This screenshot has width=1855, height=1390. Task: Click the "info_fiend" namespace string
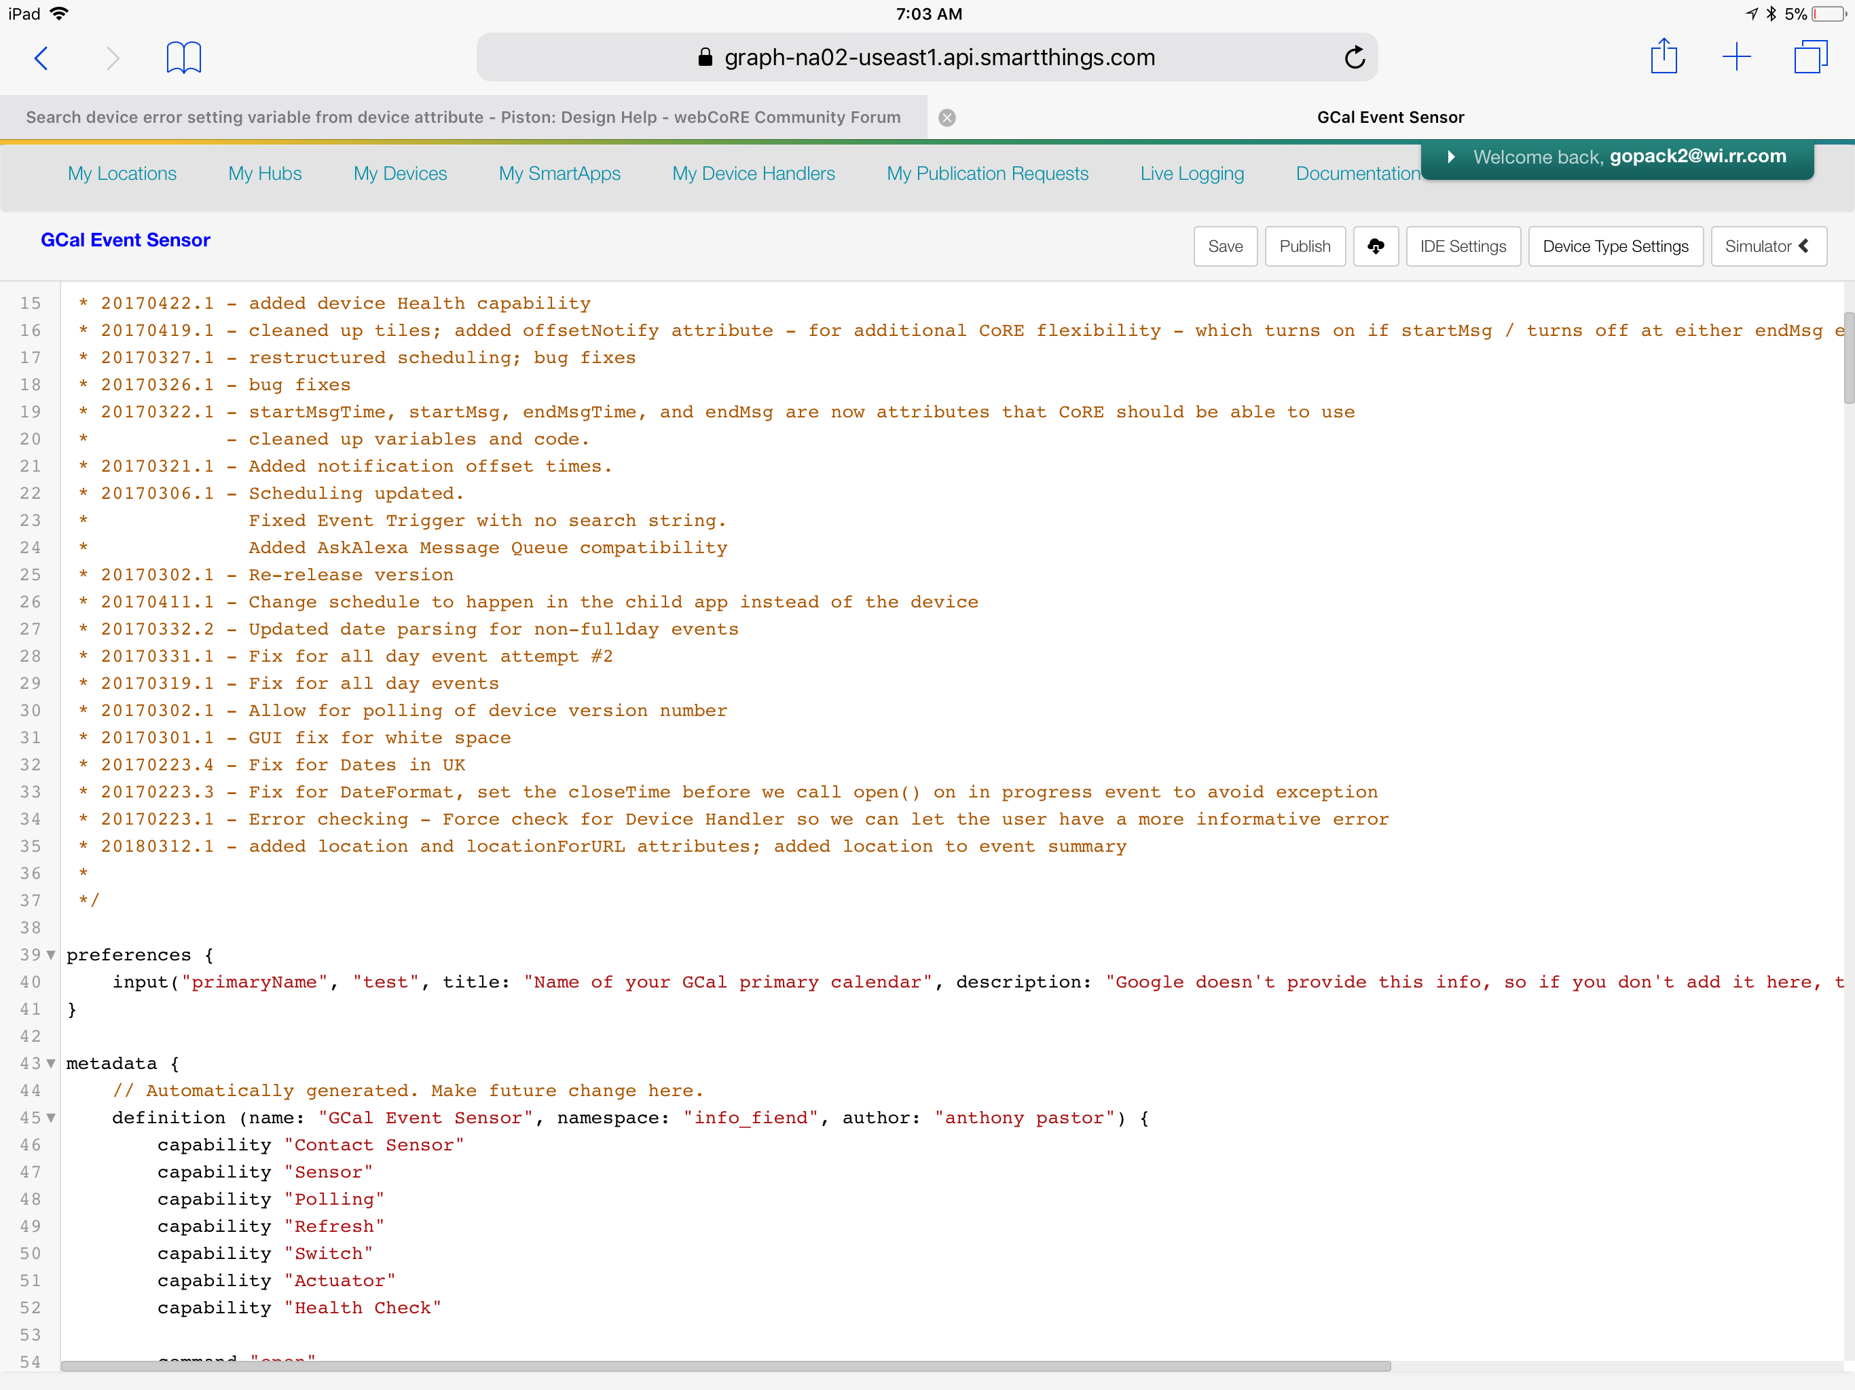point(750,1119)
